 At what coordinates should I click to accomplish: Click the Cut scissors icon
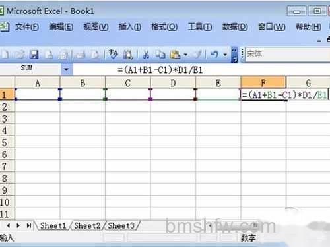coord(146,55)
